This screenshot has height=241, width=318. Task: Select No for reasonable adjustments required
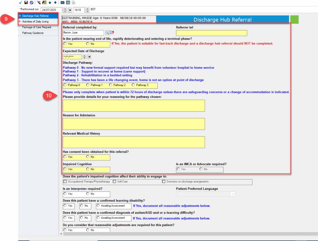pos(88,230)
